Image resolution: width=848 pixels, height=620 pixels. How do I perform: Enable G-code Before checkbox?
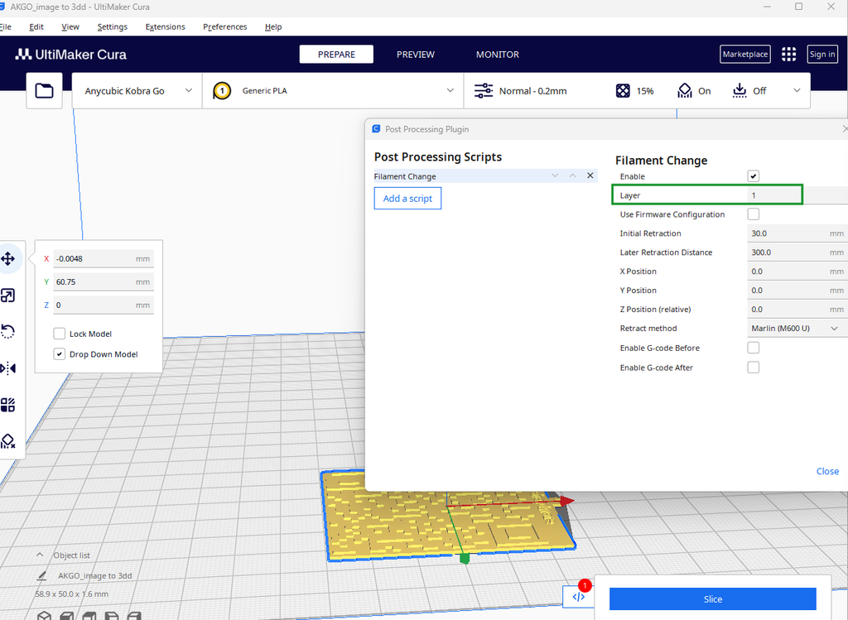[754, 348]
